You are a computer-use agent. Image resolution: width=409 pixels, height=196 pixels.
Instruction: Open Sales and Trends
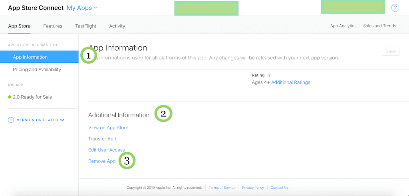click(379, 26)
